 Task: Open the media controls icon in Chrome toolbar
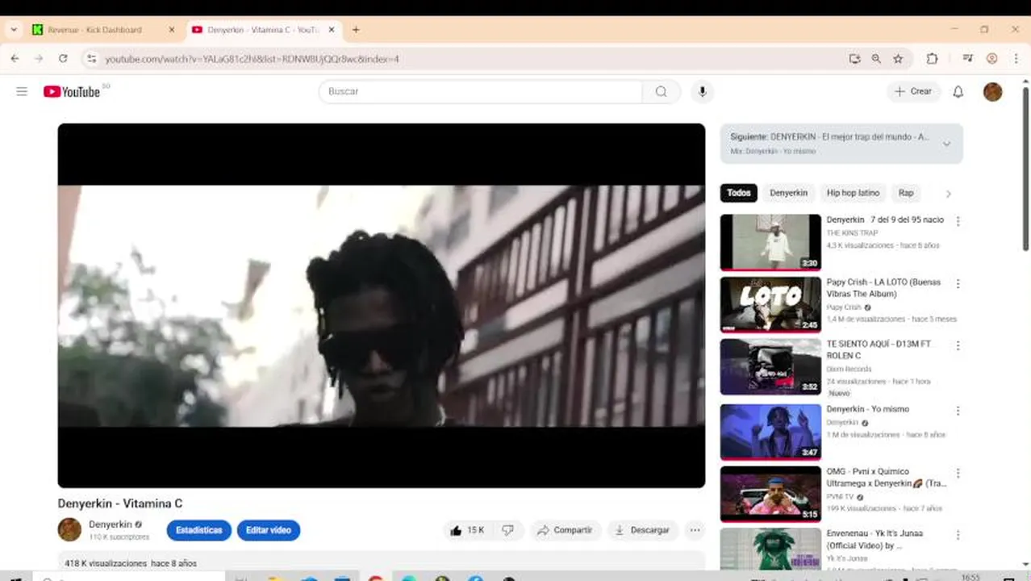coord(967,58)
